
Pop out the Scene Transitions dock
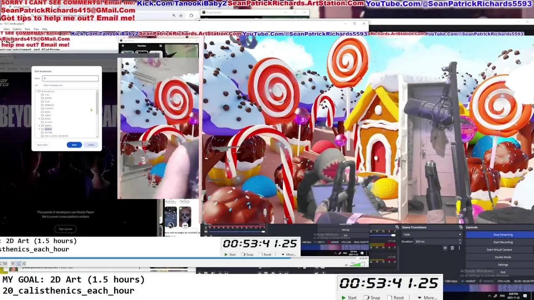click(x=461, y=227)
